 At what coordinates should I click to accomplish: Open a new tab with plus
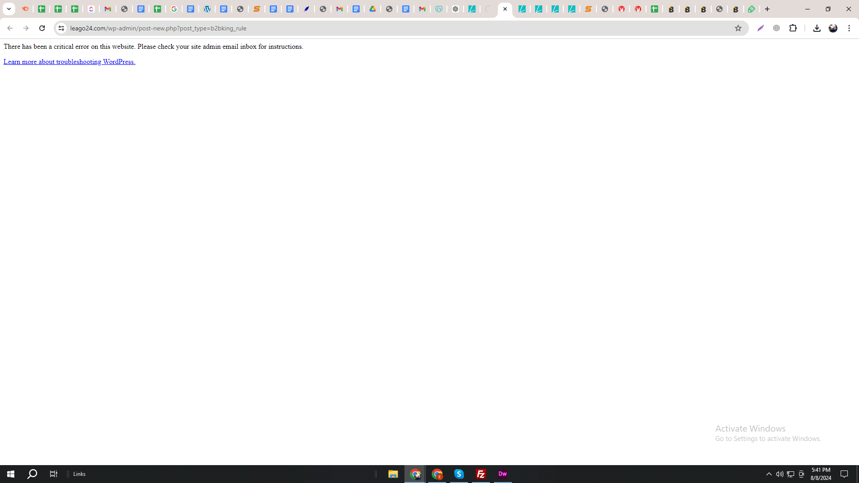point(767,9)
